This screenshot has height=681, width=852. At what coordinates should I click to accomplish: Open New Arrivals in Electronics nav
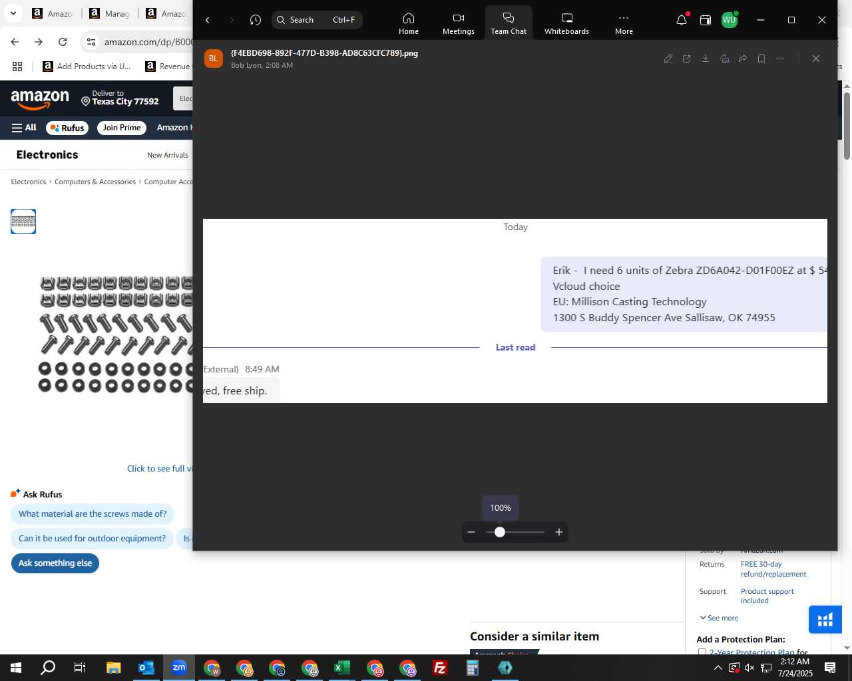coord(168,155)
